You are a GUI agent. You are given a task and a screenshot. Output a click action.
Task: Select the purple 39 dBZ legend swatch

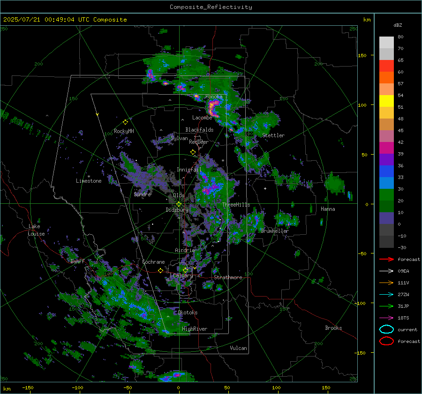click(x=386, y=159)
